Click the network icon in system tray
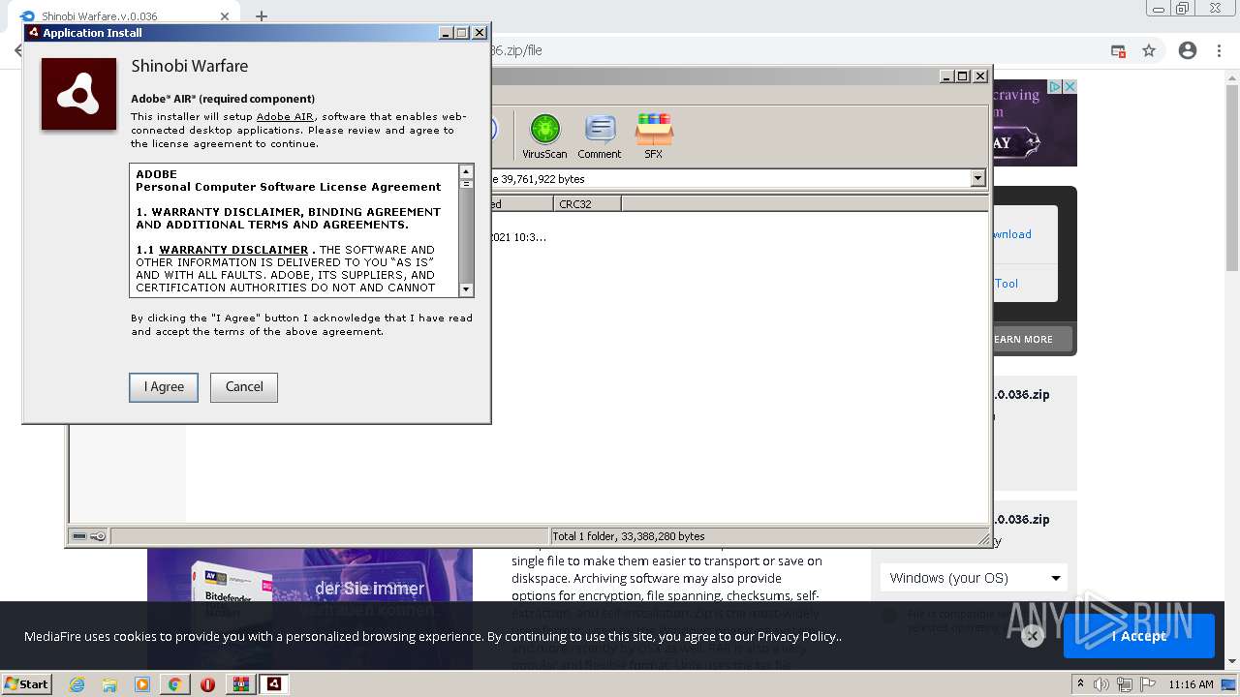The height and width of the screenshot is (697, 1240). click(1125, 684)
